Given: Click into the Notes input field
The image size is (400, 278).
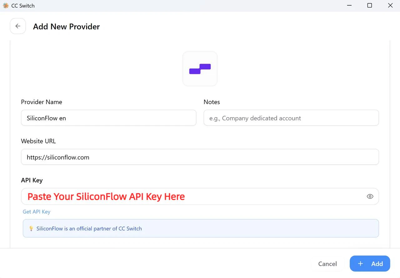Looking at the screenshot, I should pyautogui.click(x=291, y=118).
